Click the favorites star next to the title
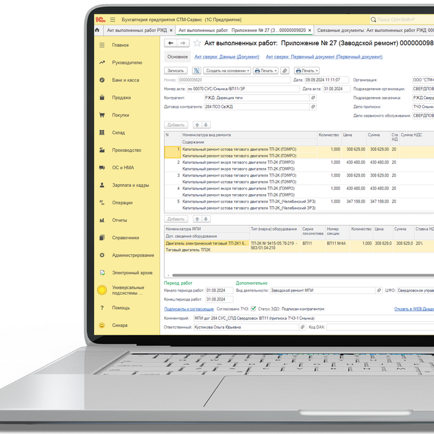This screenshot has height=434, width=434. (197, 43)
